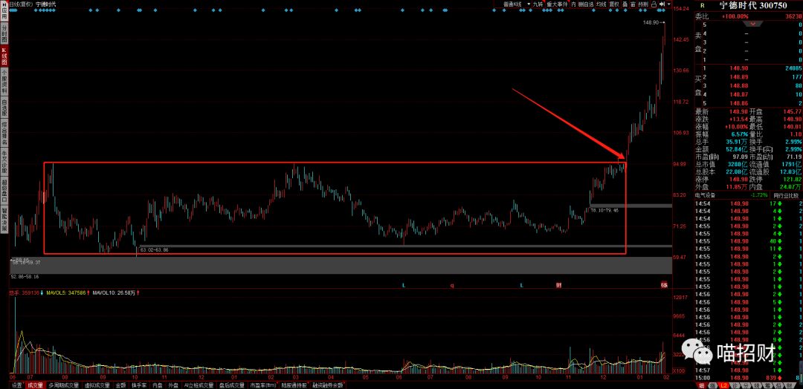
Task: Click the 榜 event marker on chart timeline
Action: [x=664, y=285]
